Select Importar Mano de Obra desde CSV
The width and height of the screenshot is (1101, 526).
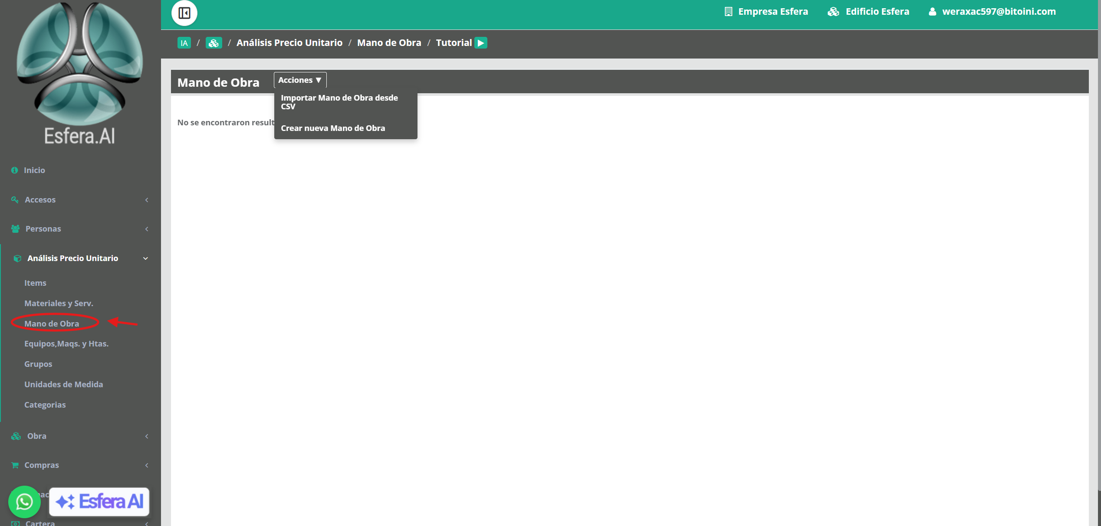click(345, 102)
